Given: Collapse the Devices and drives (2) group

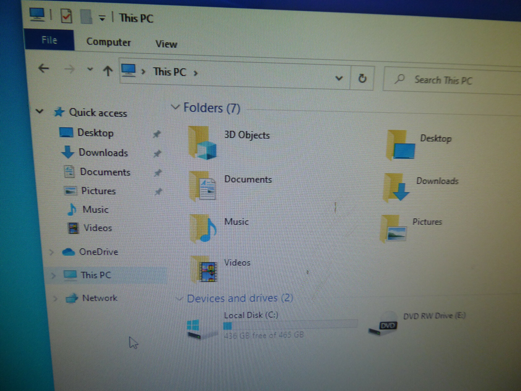Looking at the screenshot, I should click(x=179, y=298).
